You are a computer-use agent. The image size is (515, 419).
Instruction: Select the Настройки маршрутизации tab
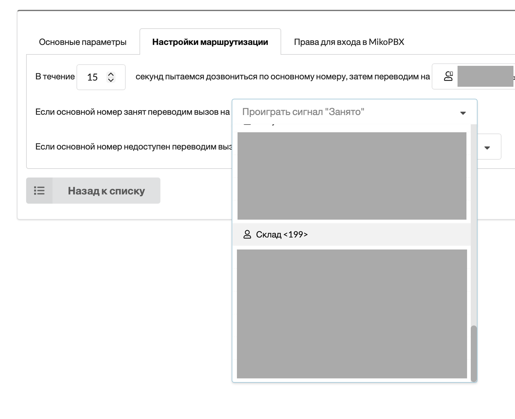coord(210,42)
